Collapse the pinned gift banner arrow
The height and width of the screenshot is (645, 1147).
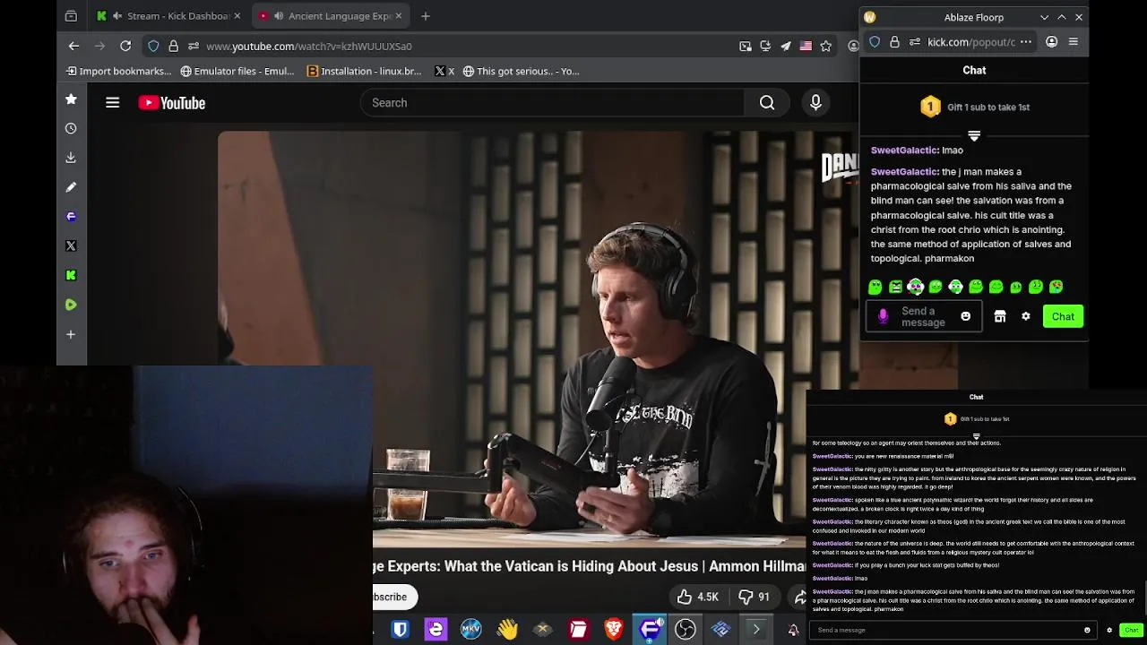(x=974, y=136)
